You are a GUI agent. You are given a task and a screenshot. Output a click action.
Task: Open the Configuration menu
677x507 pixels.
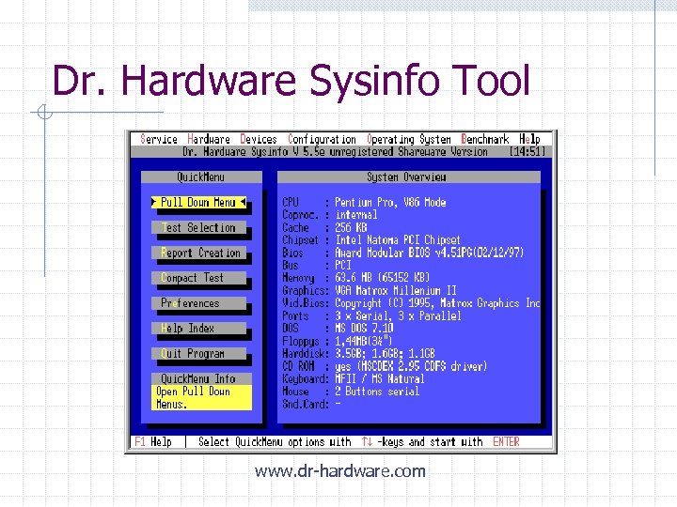point(323,139)
